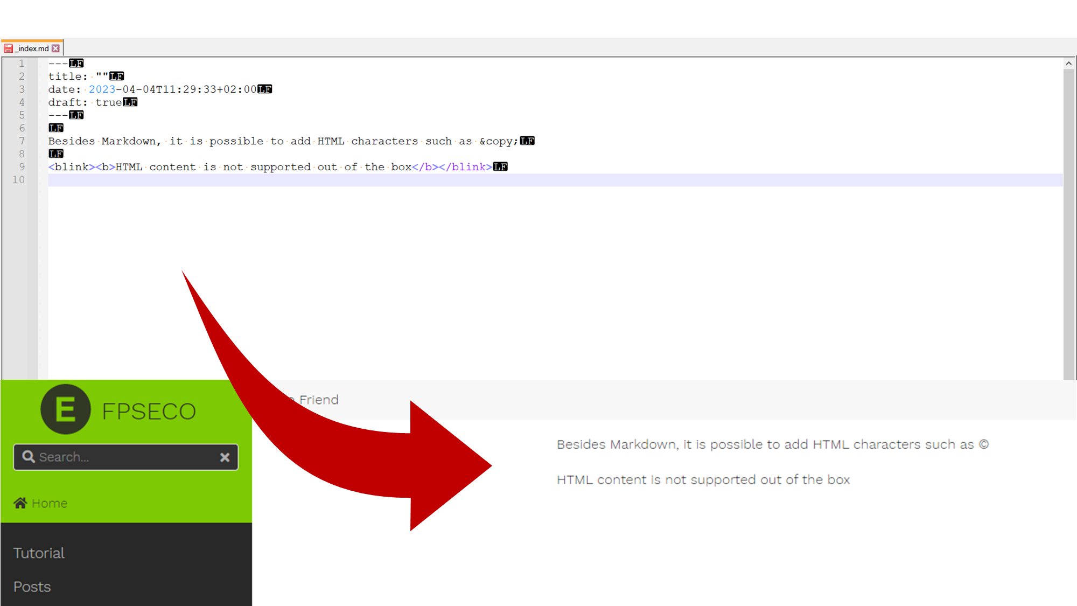Click the house icon beside Home
1077x606 pixels.
pyautogui.click(x=20, y=503)
